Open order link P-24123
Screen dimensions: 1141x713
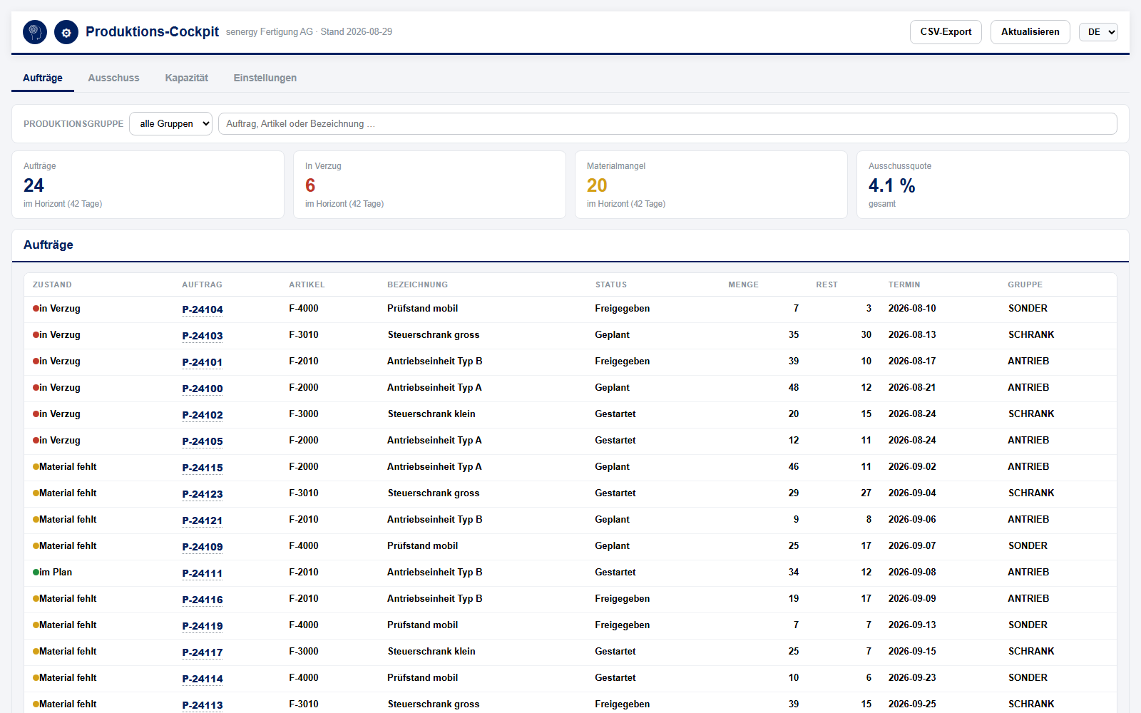203,494
